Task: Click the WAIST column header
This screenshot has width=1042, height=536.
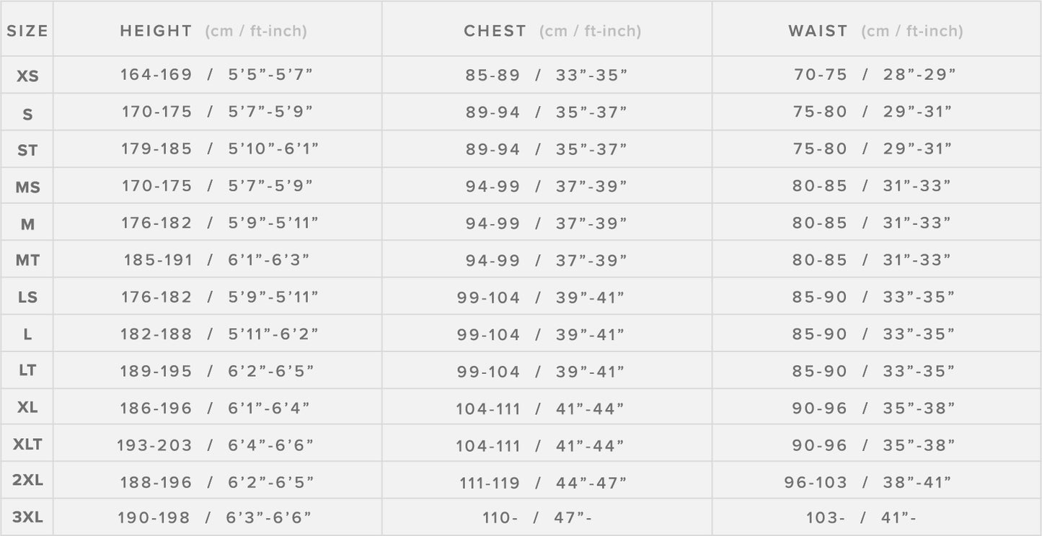Action: coord(818,31)
